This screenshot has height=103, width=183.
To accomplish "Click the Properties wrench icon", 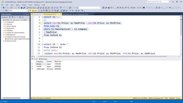I will (106, 8).
